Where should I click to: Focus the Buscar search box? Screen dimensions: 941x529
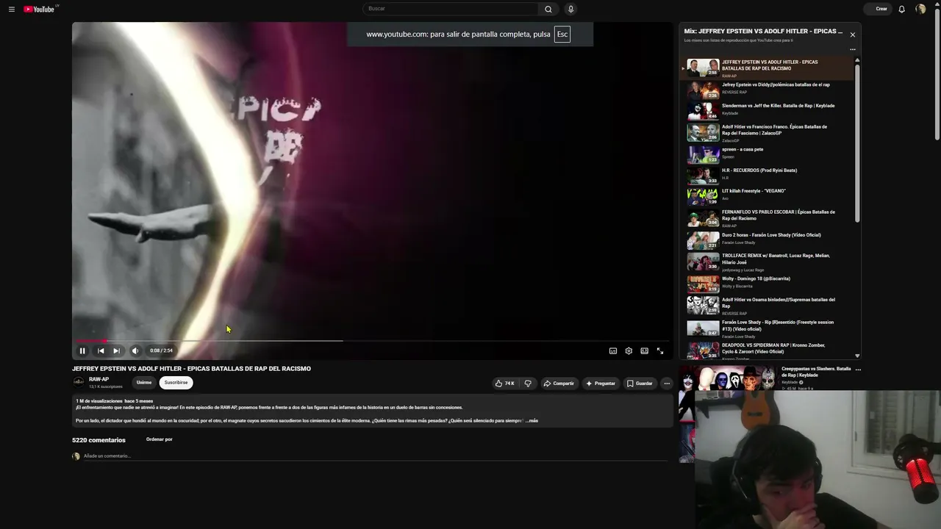(x=451, y=9)
